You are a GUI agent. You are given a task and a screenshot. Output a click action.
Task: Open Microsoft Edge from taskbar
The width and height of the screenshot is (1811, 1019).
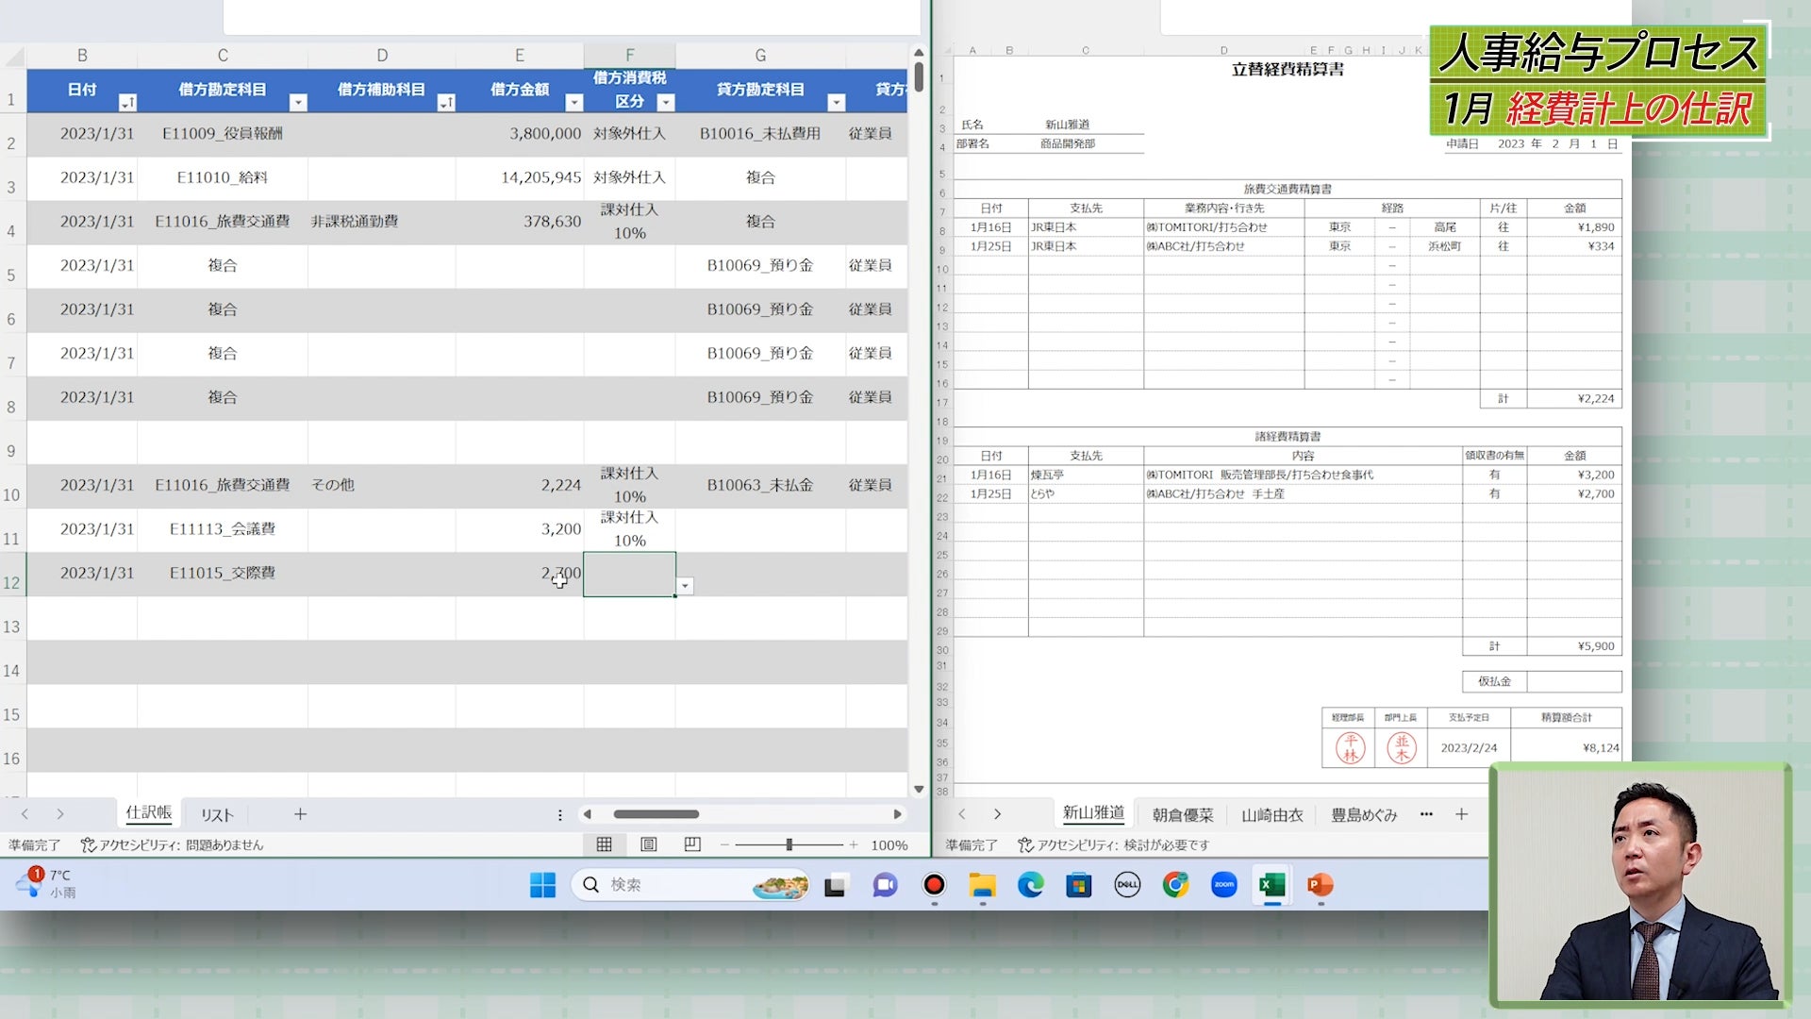point(1030,885)
